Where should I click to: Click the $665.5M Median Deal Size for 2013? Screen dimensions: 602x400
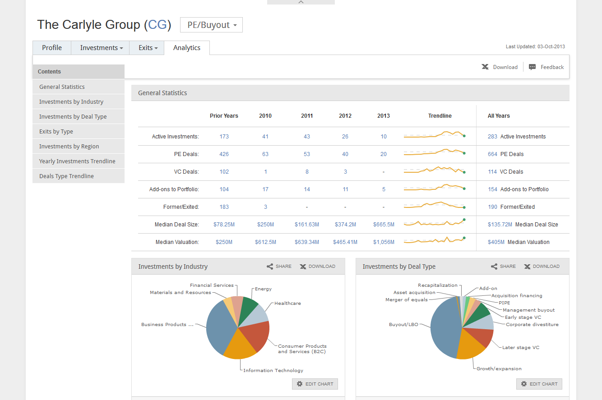pyautogui.click(x=384, y=225)
